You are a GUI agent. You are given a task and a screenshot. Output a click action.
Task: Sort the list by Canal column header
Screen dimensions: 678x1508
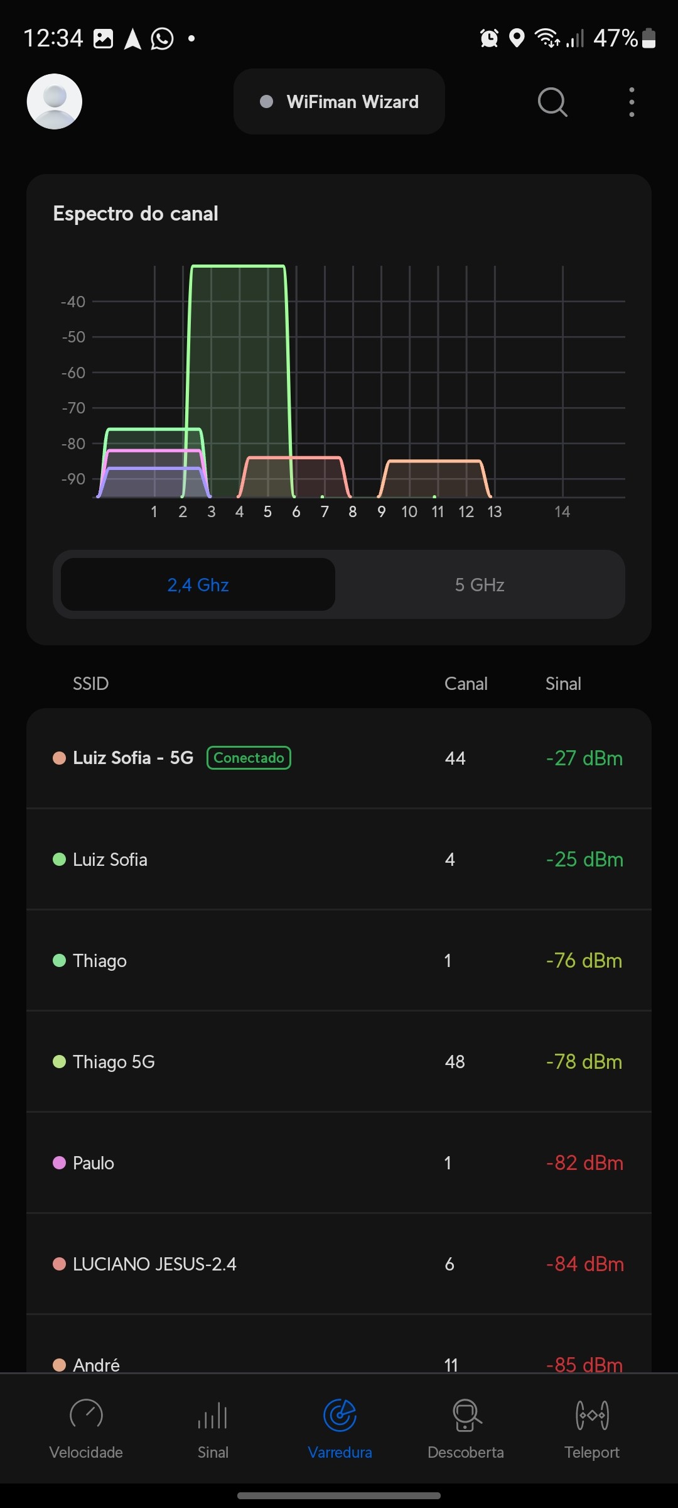(466, 684)
